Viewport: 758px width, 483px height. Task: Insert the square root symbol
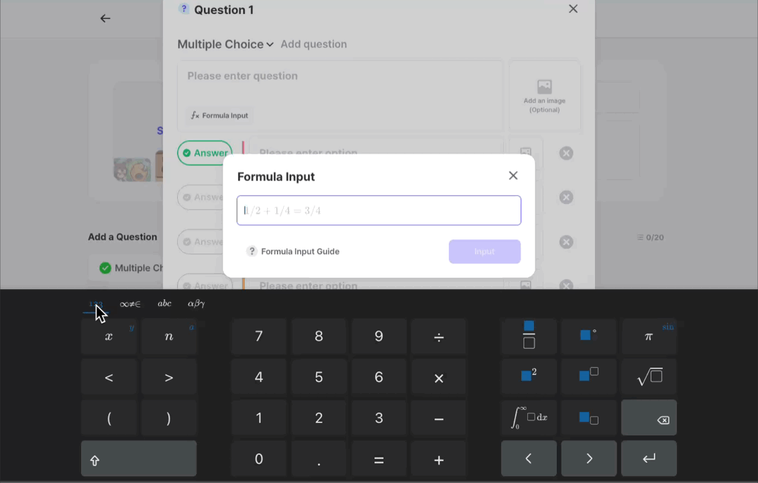click(649, 376)
